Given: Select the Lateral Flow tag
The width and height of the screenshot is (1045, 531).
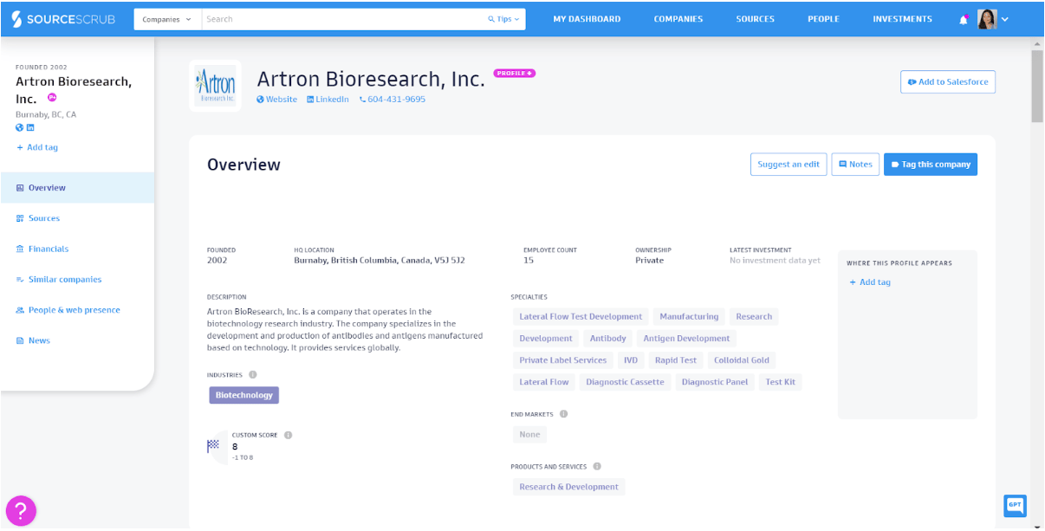Looking at the screenshot, I should [x=544, y=382].
